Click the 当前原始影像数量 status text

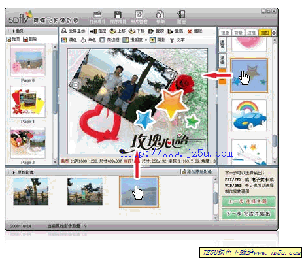pos(67,226)
